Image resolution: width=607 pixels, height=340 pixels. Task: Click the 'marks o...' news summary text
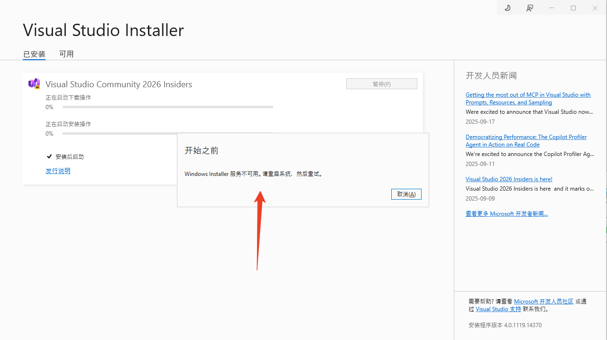click(530, 189)
